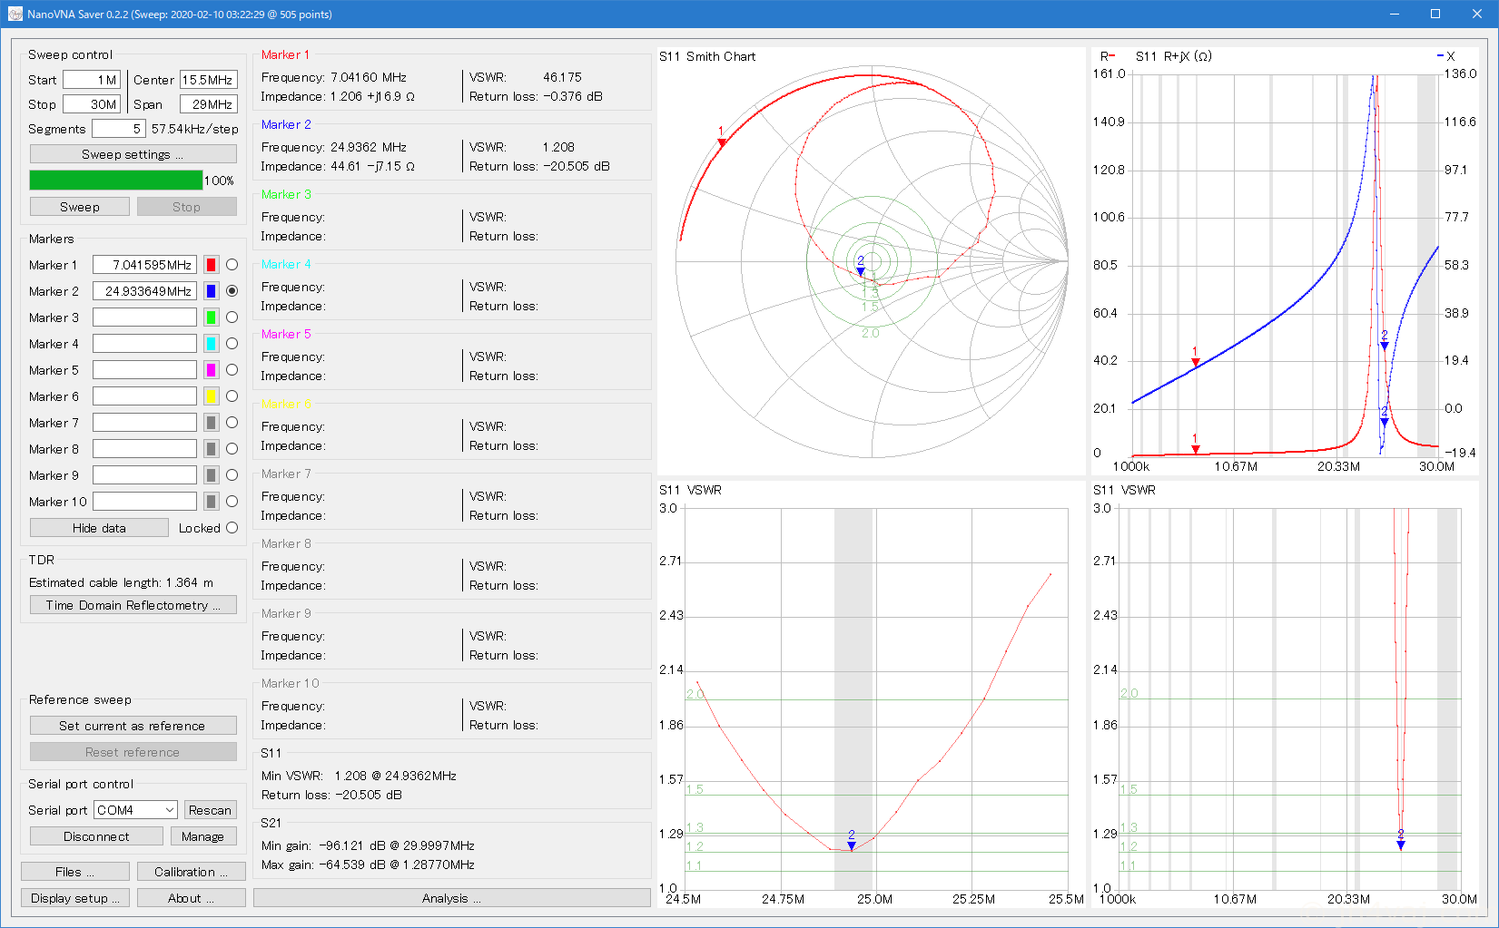Viewport: 1499px width, 928px height.
Task: Open Marker 9 gray color swatch
Action: (211, 475)
